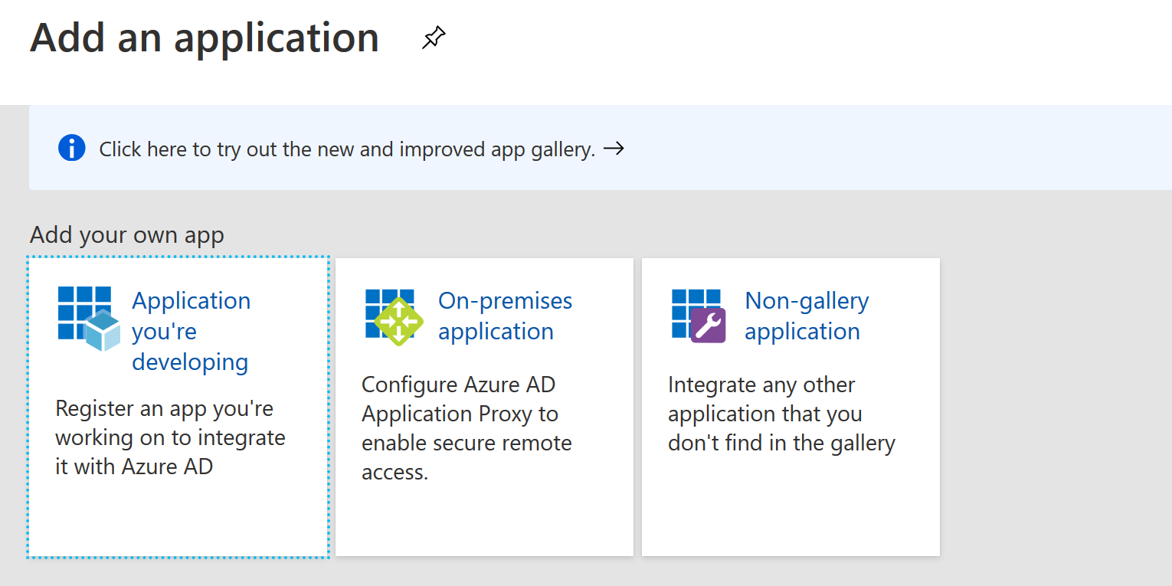Open Non-gallery application title
This screenshot has width=1172, height=586.
click(x=807, y=316)
